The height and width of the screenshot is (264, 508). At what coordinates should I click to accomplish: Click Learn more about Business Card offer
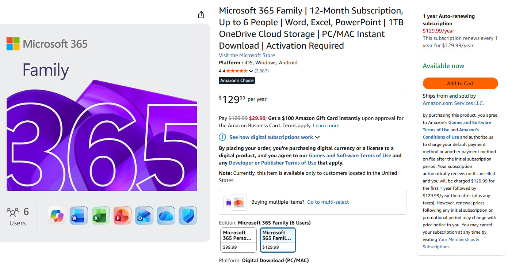(x=326, y=125)
